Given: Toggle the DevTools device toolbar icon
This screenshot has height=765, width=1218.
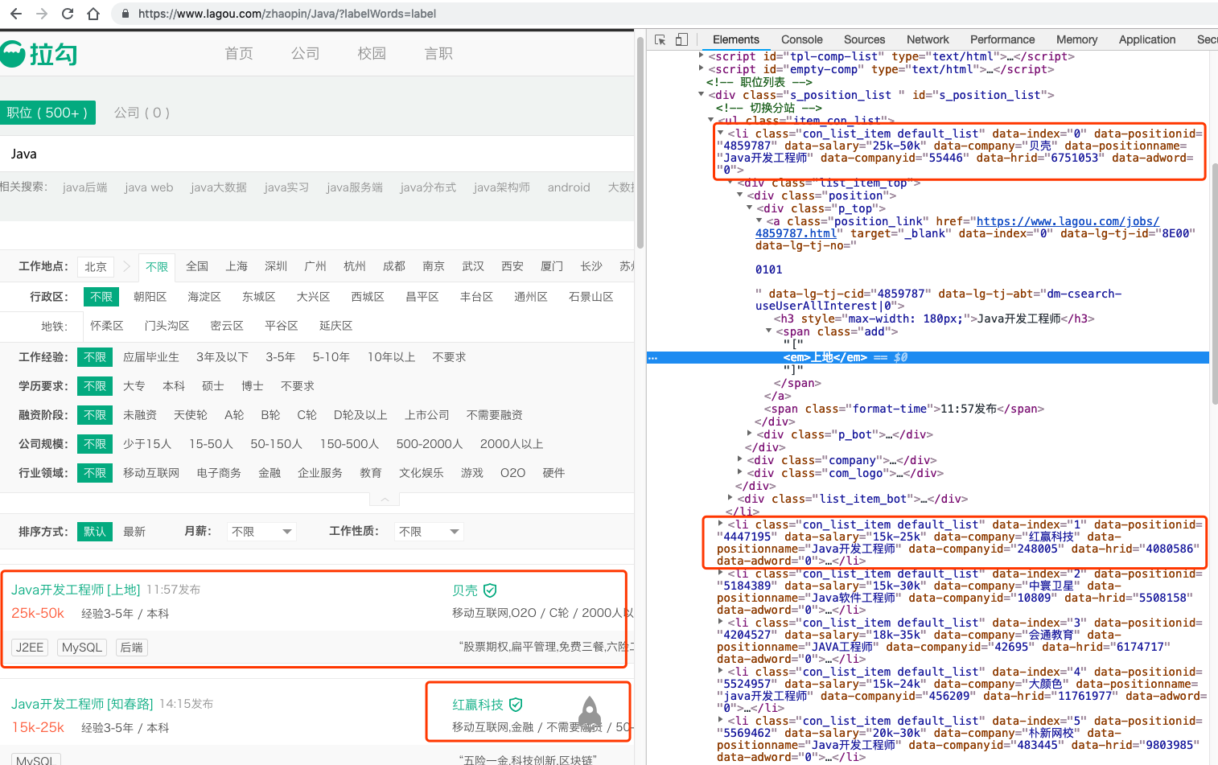Looking at the screenshot, I should [x=681, y=39].
